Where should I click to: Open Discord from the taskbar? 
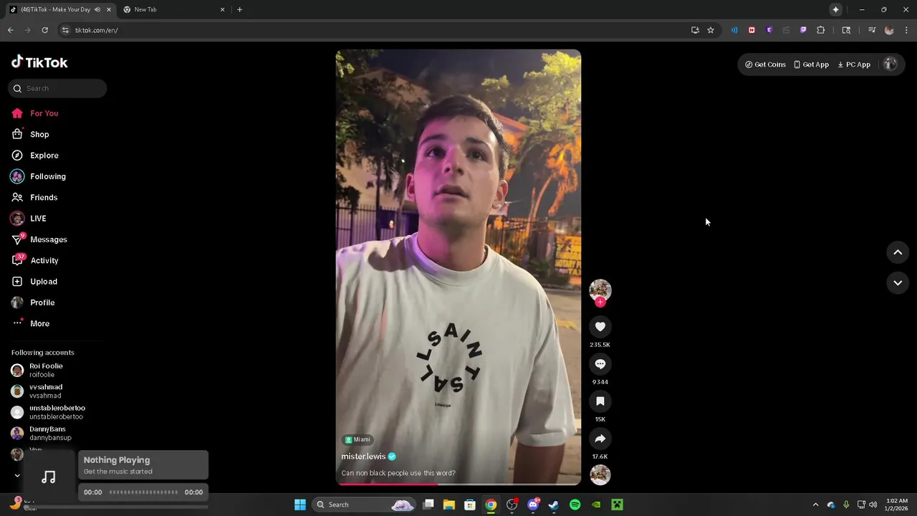point(533,505)
